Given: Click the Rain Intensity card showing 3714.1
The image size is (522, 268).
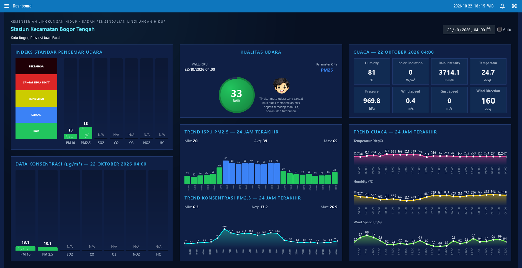Looking at the screenshot, I should [449, 71].
